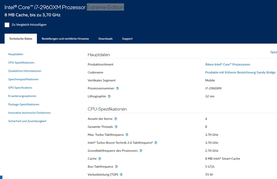Viewport: 277px width, 179px height.
Task: Select Sicherheit und Zuverlässigkeit sidebar entry
Action: click(27, 121)
